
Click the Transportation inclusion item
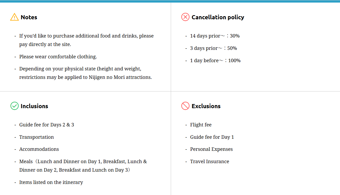[36, 137]
